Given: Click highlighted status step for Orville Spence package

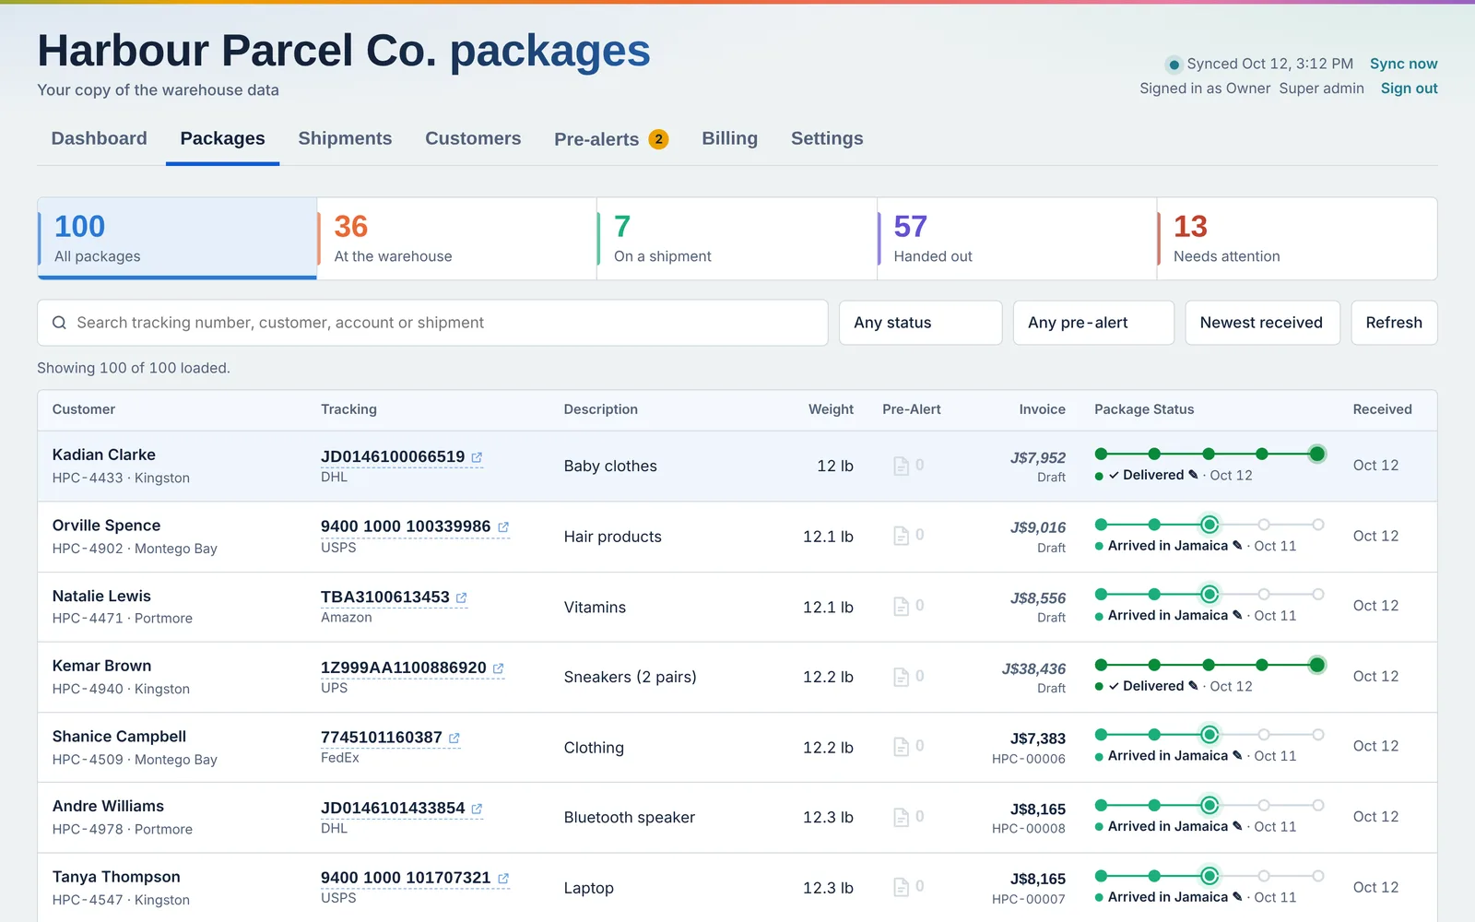Looking at the screenshot, I should click(x=1209, y=525).
